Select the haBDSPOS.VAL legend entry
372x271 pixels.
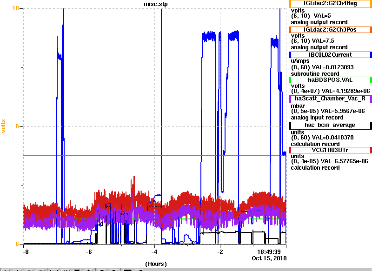coord(330,80)
